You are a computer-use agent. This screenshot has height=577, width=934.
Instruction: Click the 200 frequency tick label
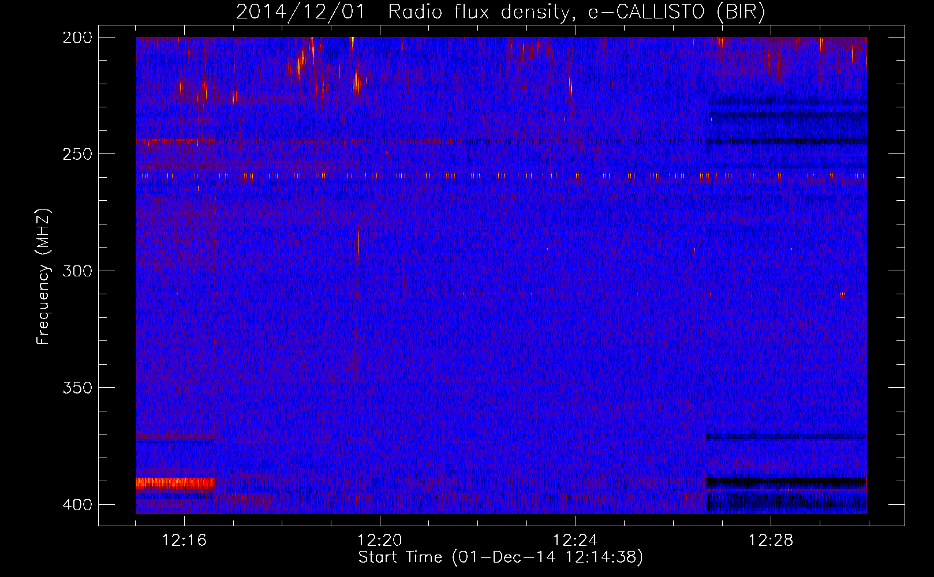(77, 38)
